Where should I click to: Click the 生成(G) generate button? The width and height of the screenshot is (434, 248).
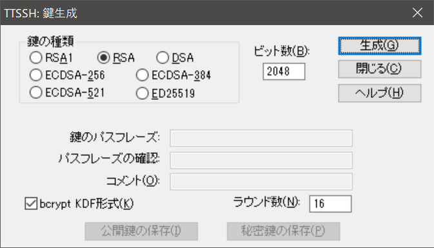[379, 46]
